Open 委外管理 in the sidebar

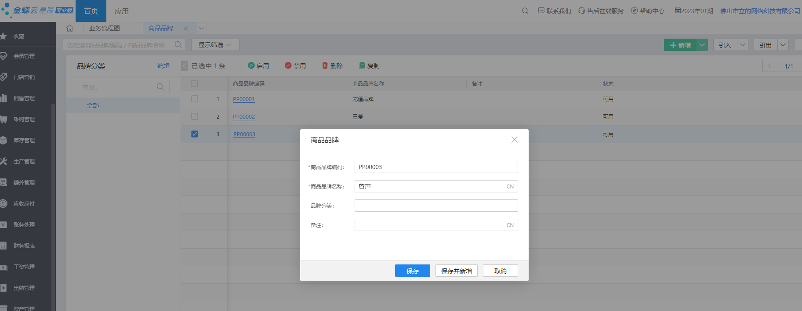click(x=24, y=183)
